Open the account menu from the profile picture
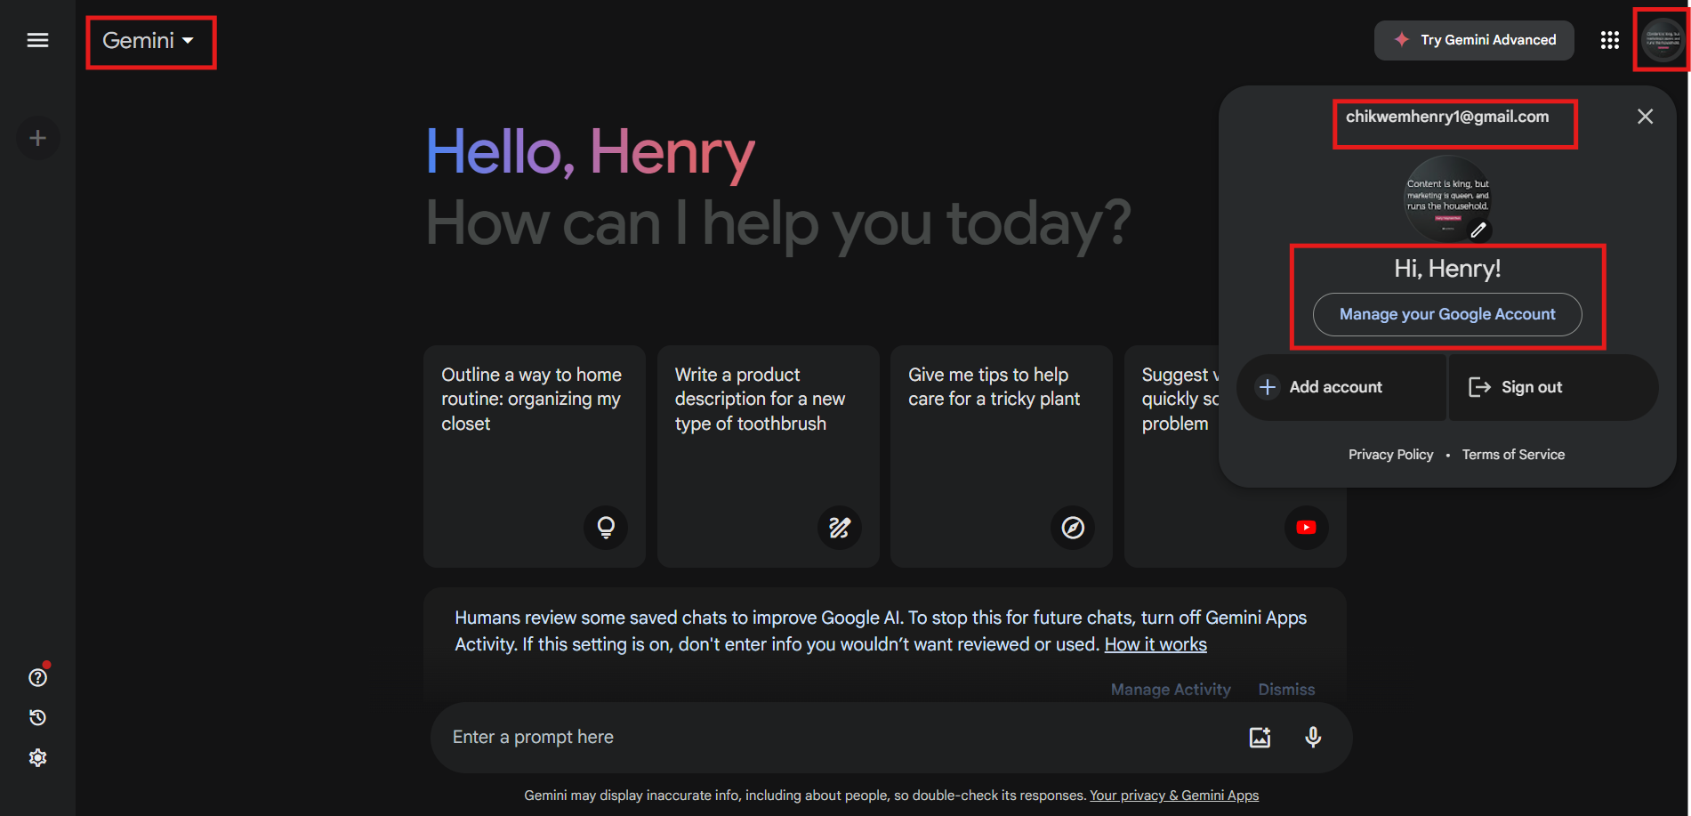This screenshot has height=816, width=1691. coord(1662,40)
